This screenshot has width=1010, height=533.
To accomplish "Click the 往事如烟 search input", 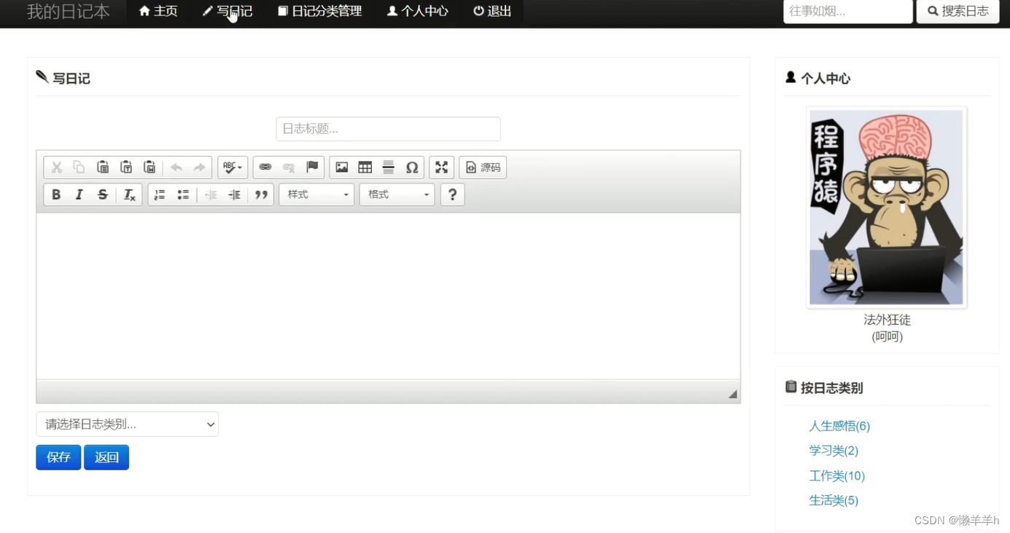I will [x=848, y=11].
